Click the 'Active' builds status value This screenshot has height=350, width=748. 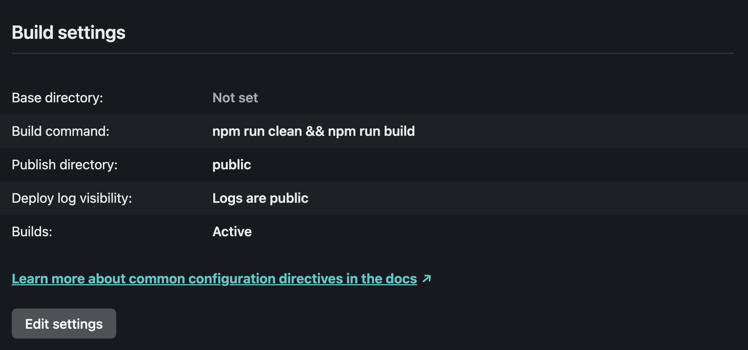pyautogui.click(x=232, y=231)
